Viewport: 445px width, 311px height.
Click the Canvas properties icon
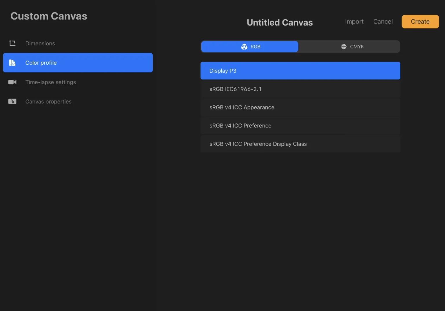click(12, 102)
